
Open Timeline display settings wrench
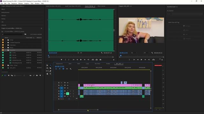(x=70, y=69)
